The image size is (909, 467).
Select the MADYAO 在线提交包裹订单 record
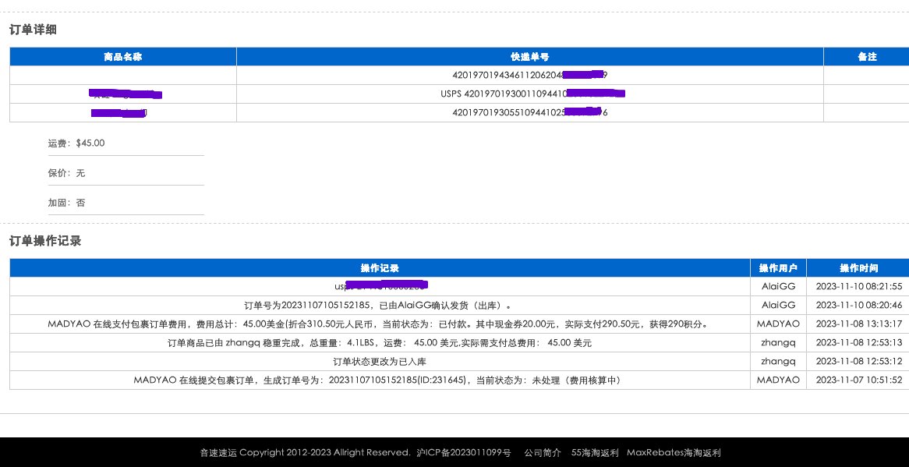[380, 380]
